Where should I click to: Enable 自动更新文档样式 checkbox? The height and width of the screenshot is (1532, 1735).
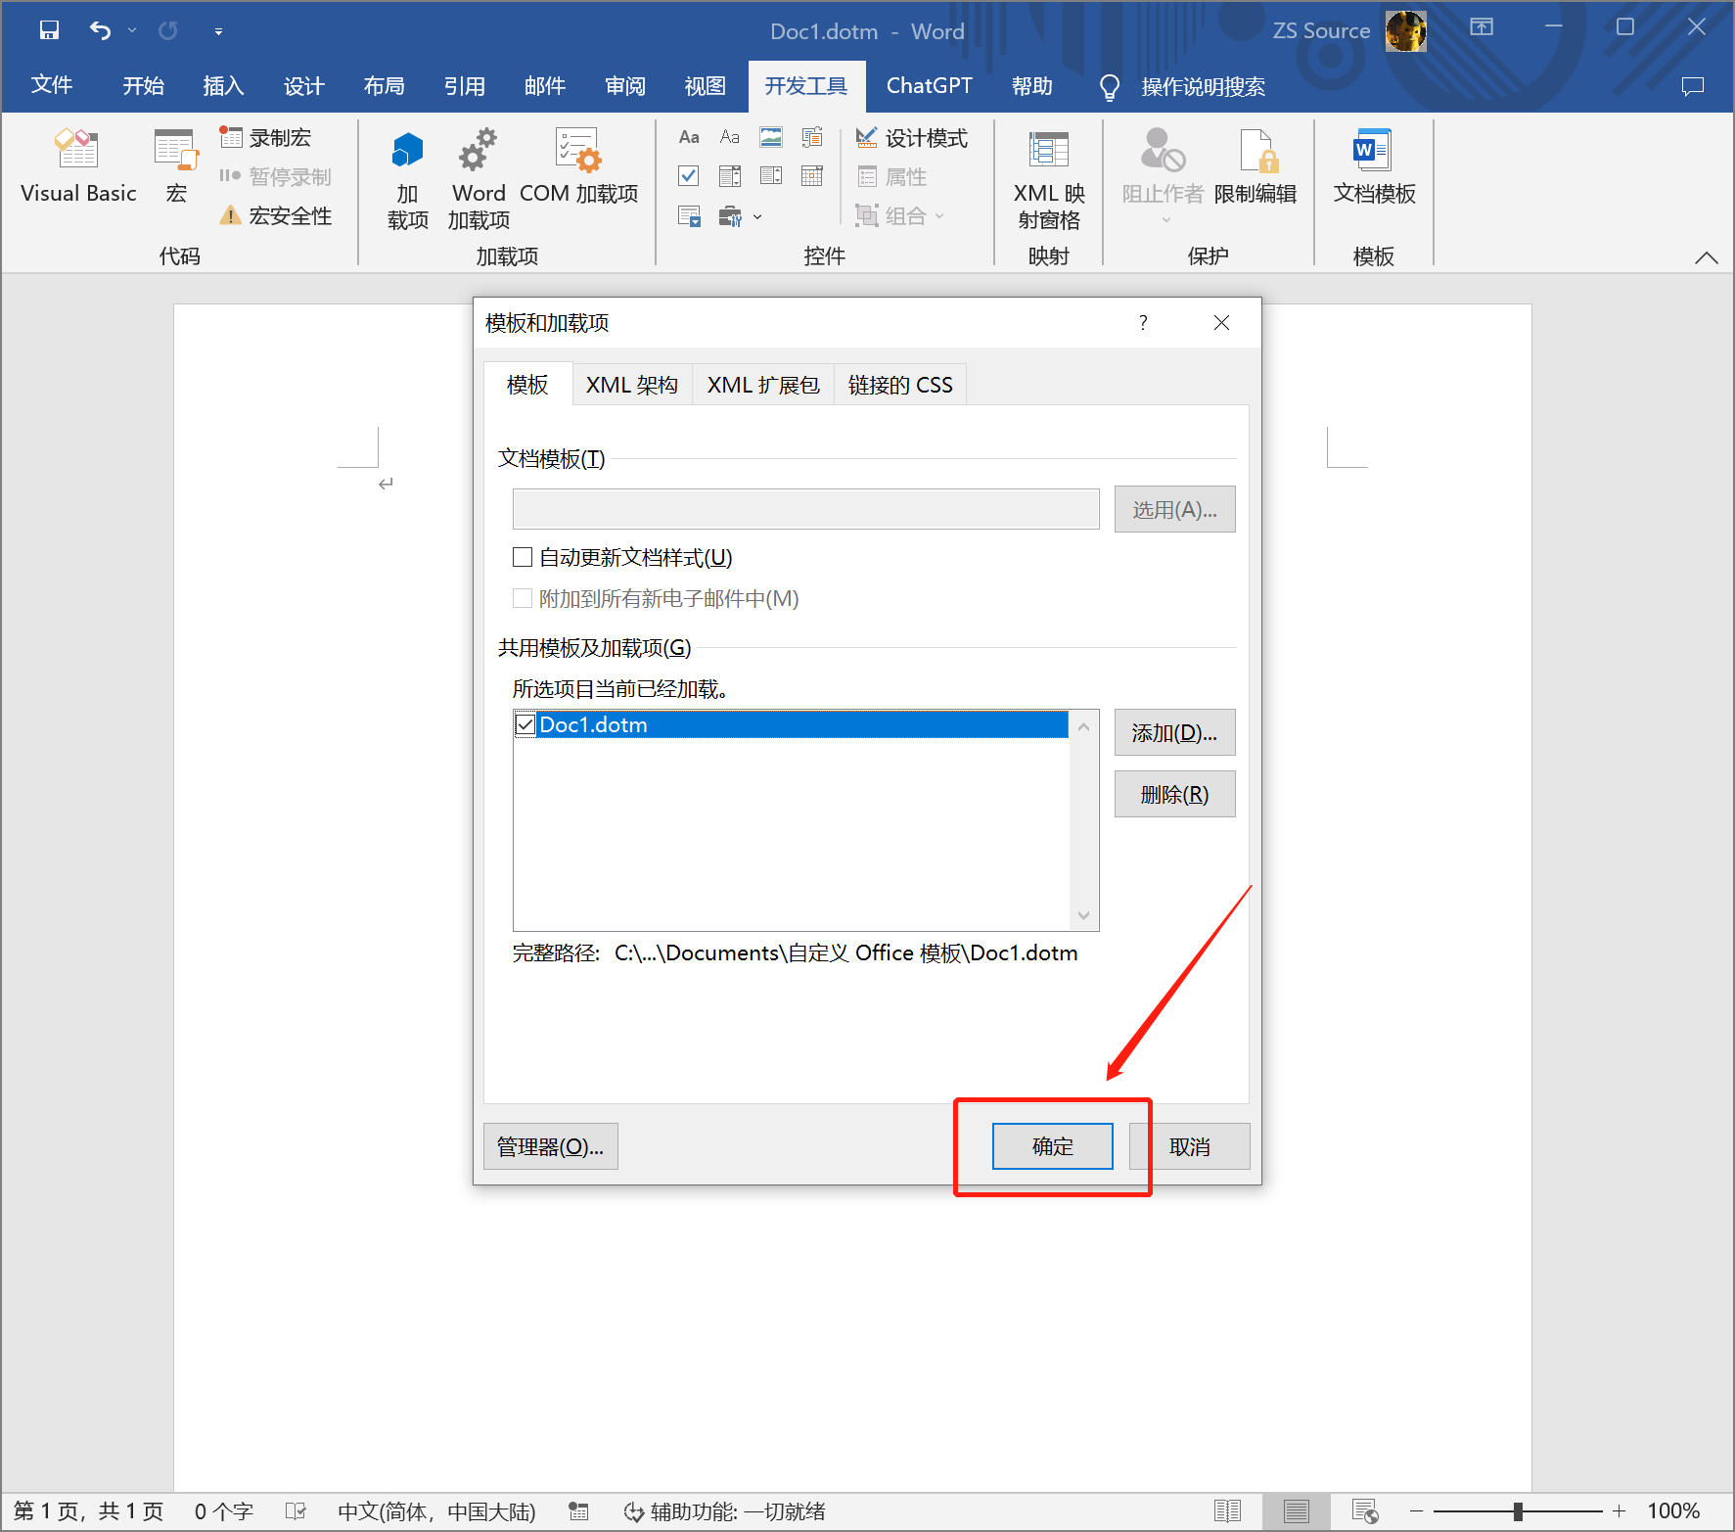coord(524,558)
